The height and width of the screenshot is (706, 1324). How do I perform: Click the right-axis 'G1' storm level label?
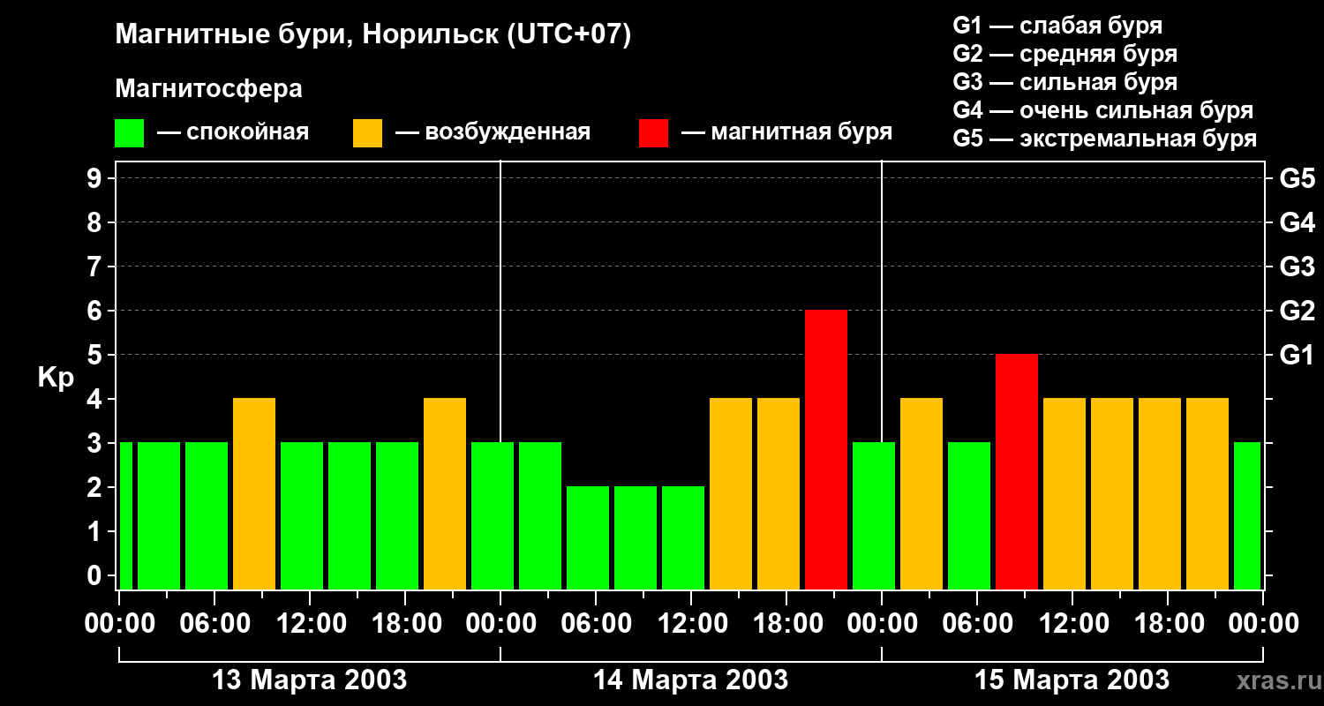[x=1298, y=355]
